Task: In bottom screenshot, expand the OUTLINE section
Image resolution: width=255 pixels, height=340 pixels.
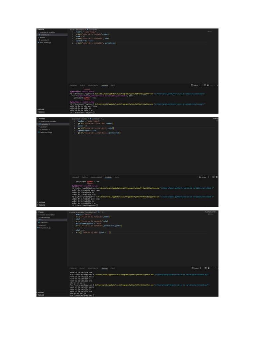Action: (41, 292)
